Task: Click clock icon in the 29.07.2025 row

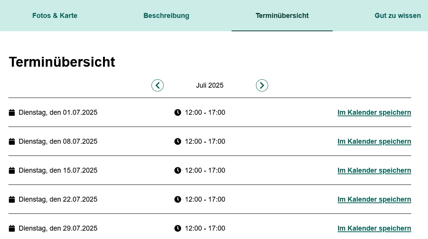Action: tap(178, 228)
